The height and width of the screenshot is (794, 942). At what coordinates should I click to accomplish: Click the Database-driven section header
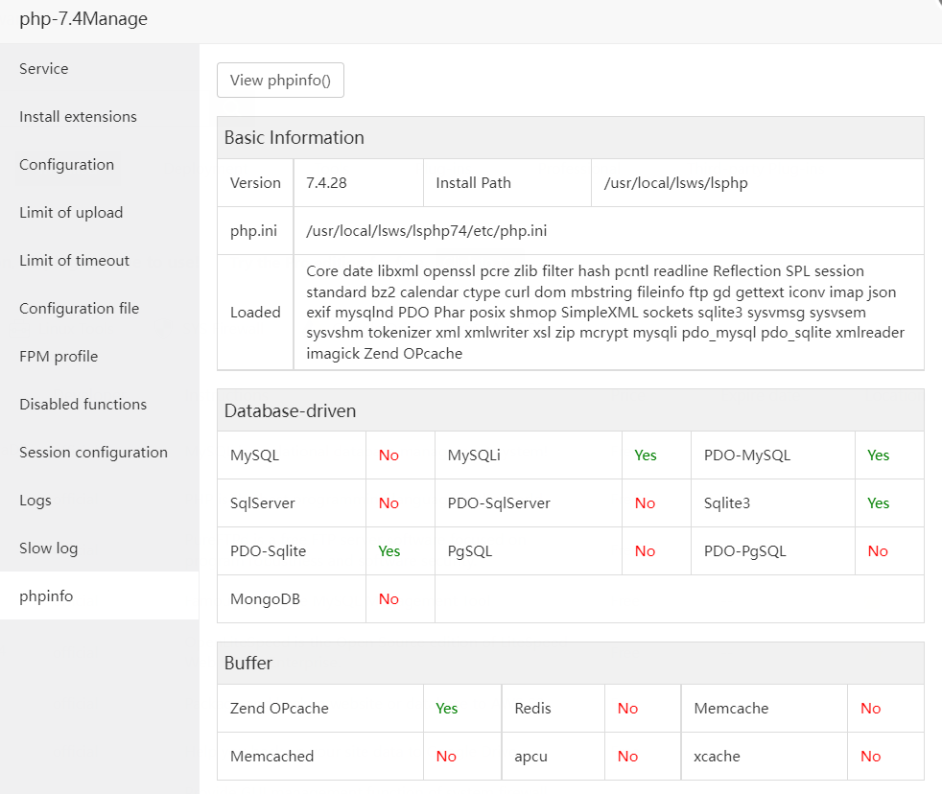coord(290,411)
